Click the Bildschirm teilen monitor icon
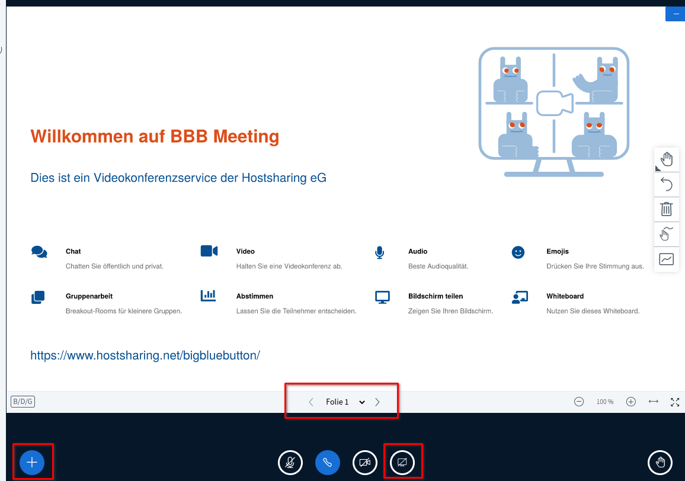685x481 pixels. click(382, 297)
